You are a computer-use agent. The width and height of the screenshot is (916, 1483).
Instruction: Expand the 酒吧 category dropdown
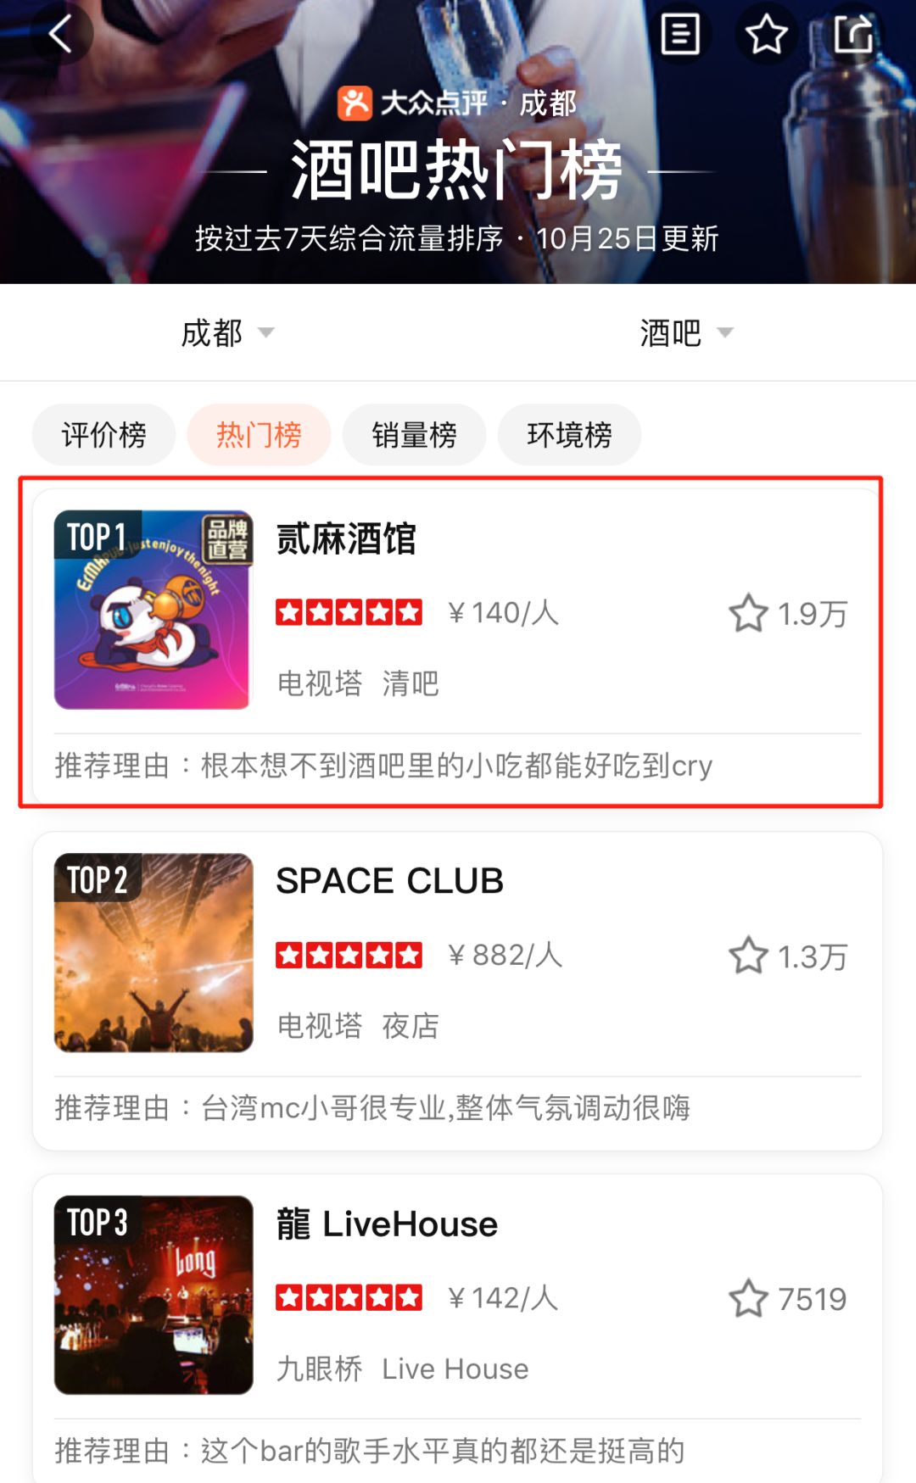click(x=686, y=332)
